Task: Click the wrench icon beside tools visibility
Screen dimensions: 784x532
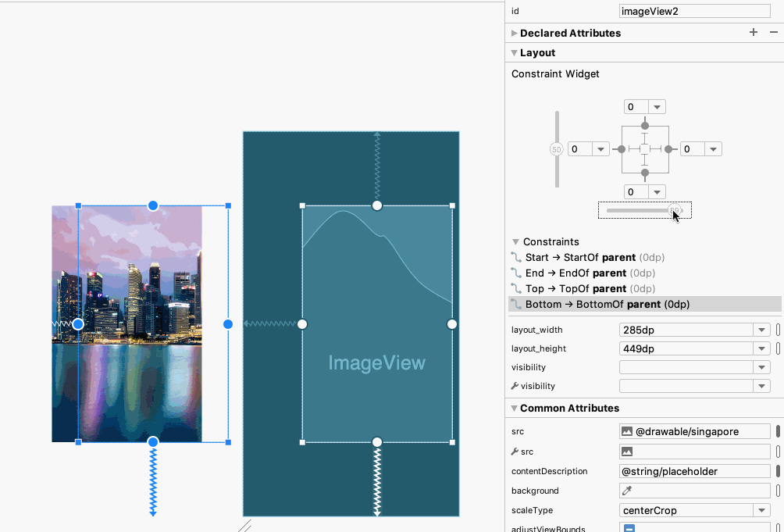Action: [515, 386]
